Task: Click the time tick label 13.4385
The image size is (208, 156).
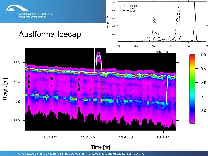Action: [x=163, y=137]
